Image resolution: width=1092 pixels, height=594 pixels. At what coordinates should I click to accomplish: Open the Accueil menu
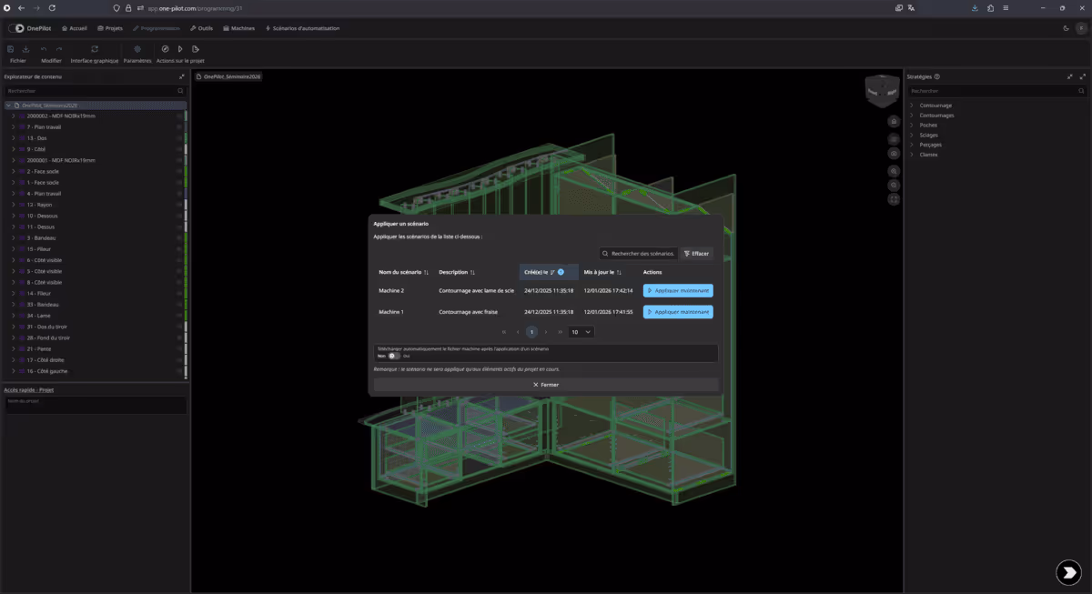(x=75, y=28)
